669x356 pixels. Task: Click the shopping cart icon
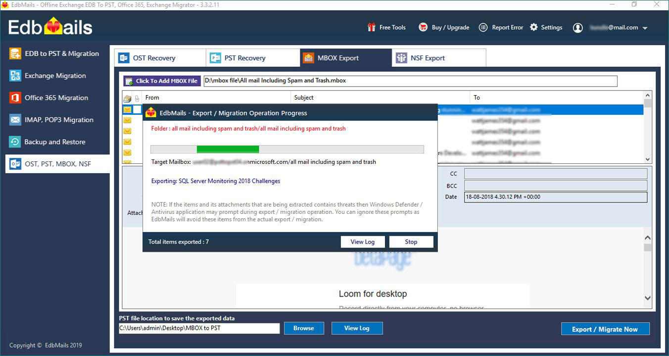click(423, 27)
